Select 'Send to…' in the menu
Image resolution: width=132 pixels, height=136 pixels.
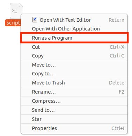74,110
